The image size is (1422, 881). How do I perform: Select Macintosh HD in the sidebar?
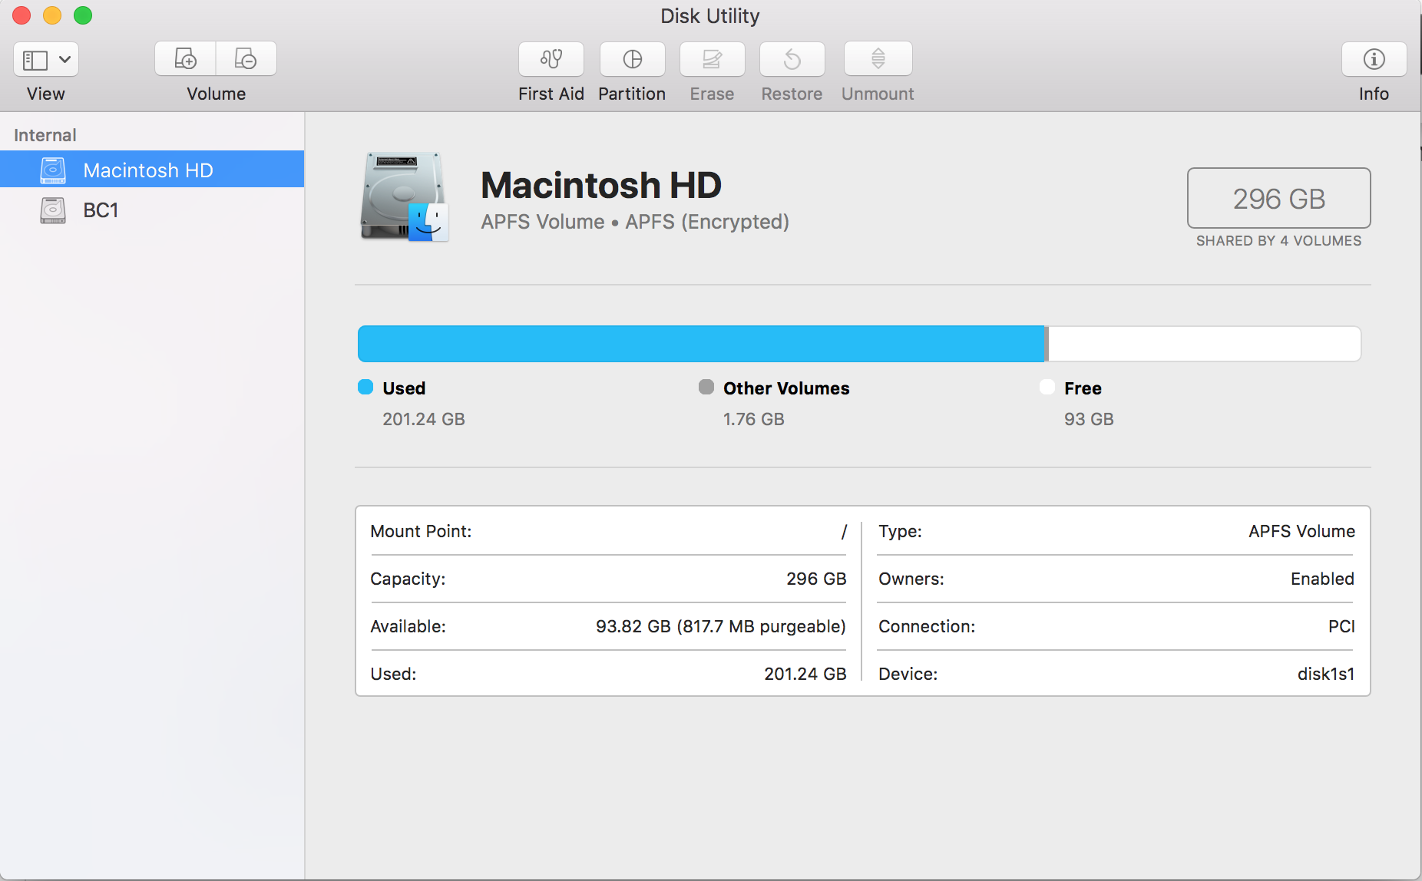147,170
